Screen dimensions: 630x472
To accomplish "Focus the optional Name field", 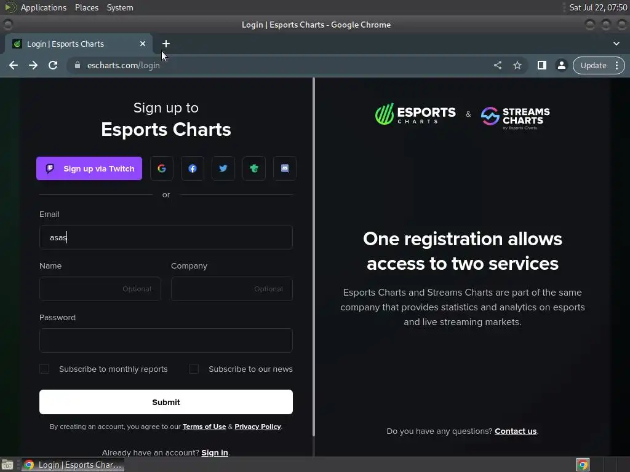I will point(100,289).
